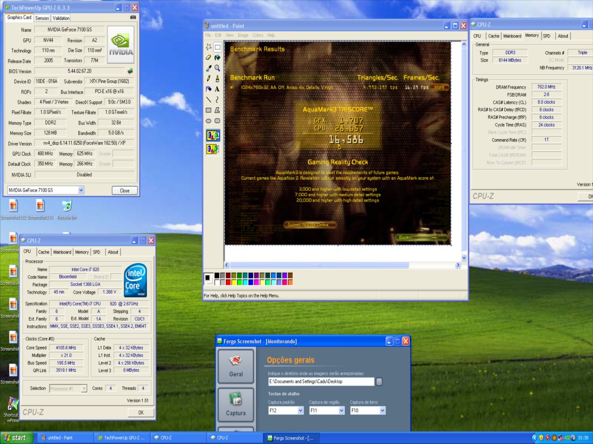Open the Captura de itens F10 dropdown

pyautogui.click(x=382, y=410)
